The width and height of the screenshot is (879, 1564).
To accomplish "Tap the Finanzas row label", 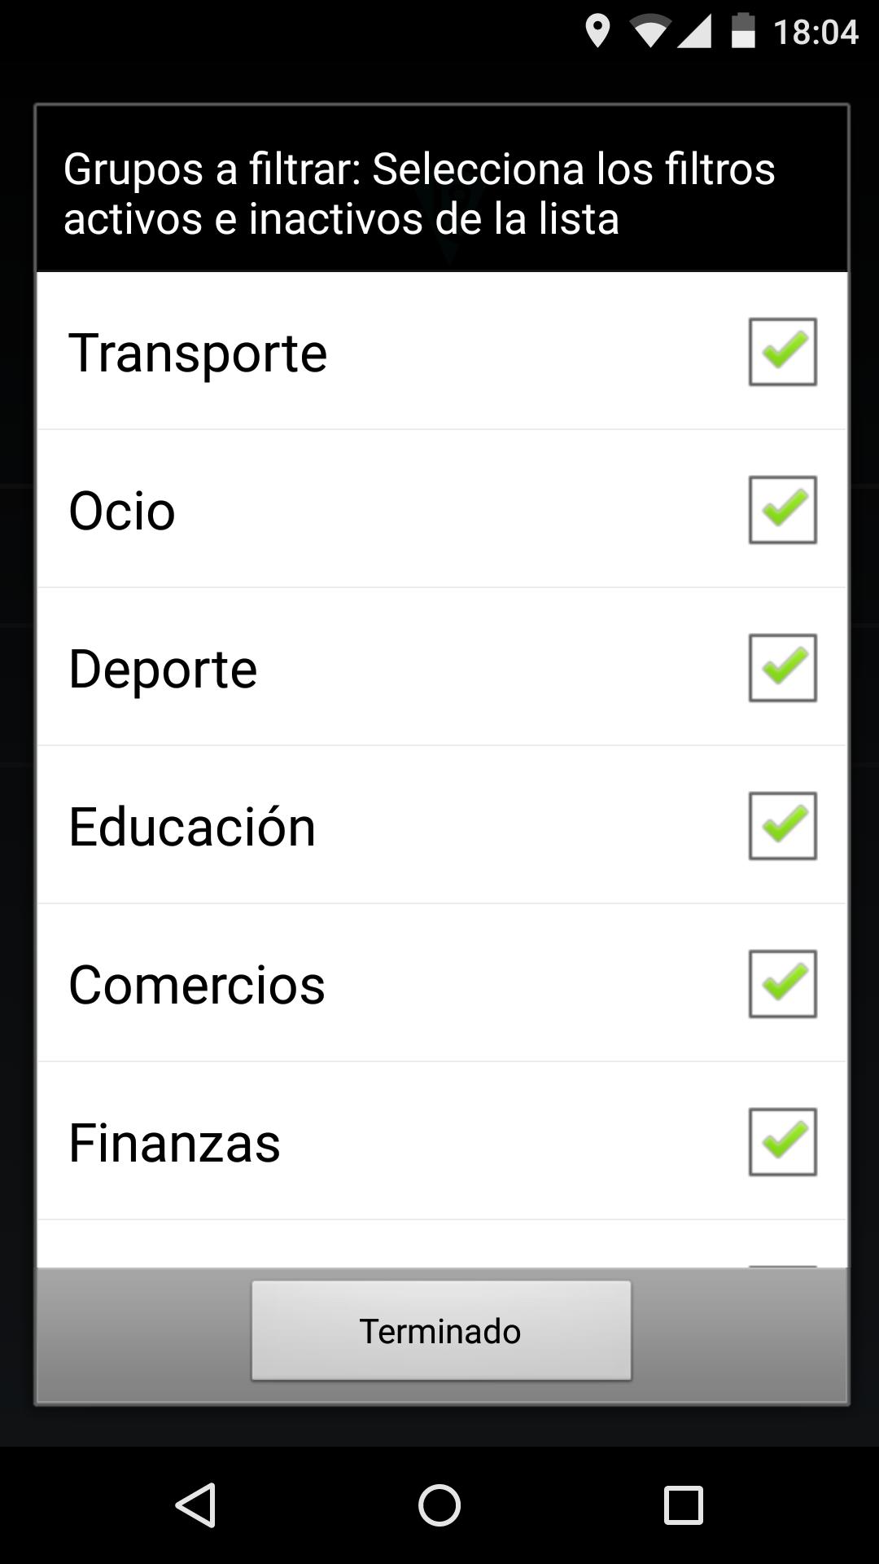I will [x=174, y=1143].
